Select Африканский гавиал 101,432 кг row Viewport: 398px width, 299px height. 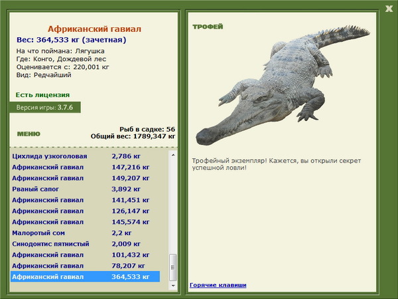86,254
